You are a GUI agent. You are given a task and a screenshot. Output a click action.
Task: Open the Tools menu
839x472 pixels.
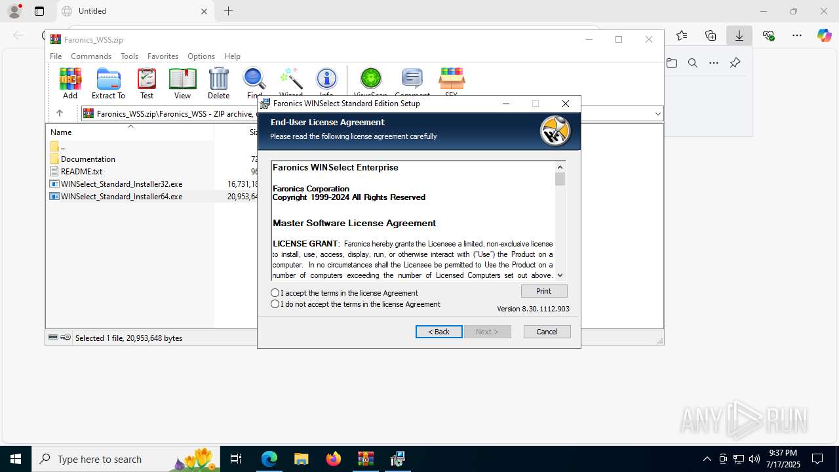[x=129, y=56]
